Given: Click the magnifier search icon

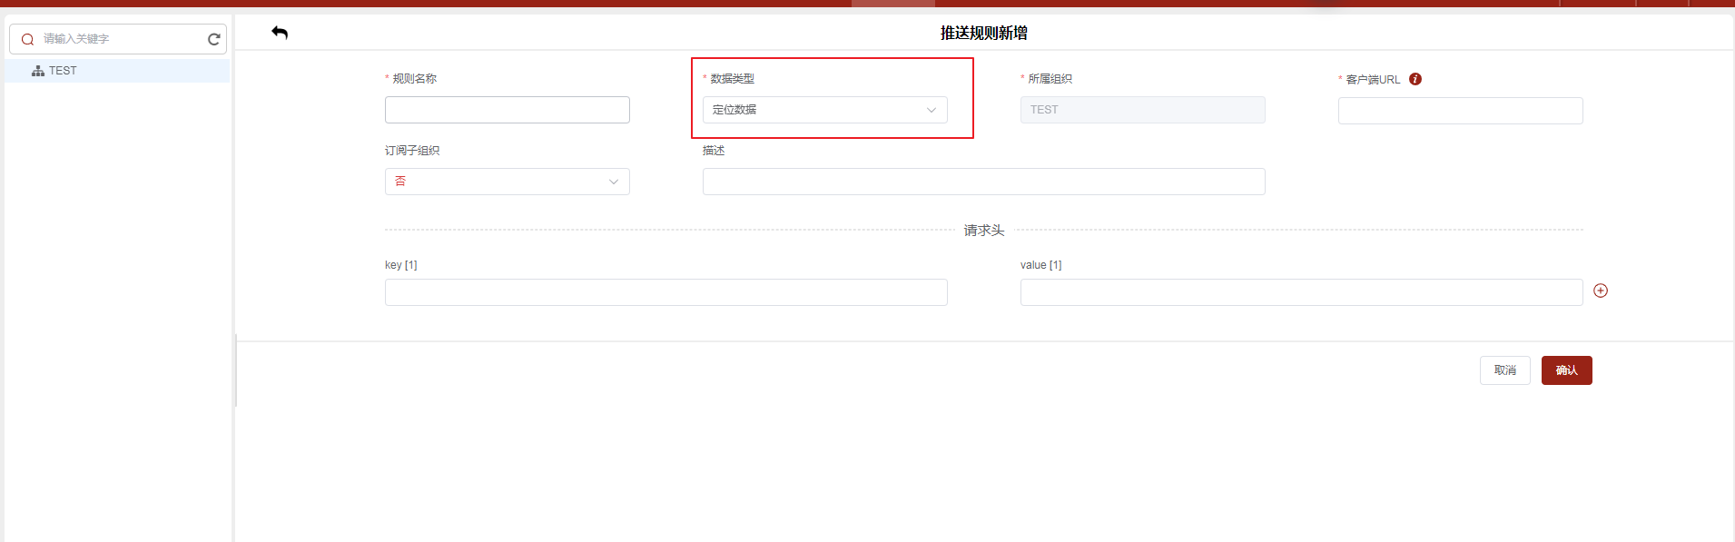Looking at the screenshot, I should [x=27, y=39].
